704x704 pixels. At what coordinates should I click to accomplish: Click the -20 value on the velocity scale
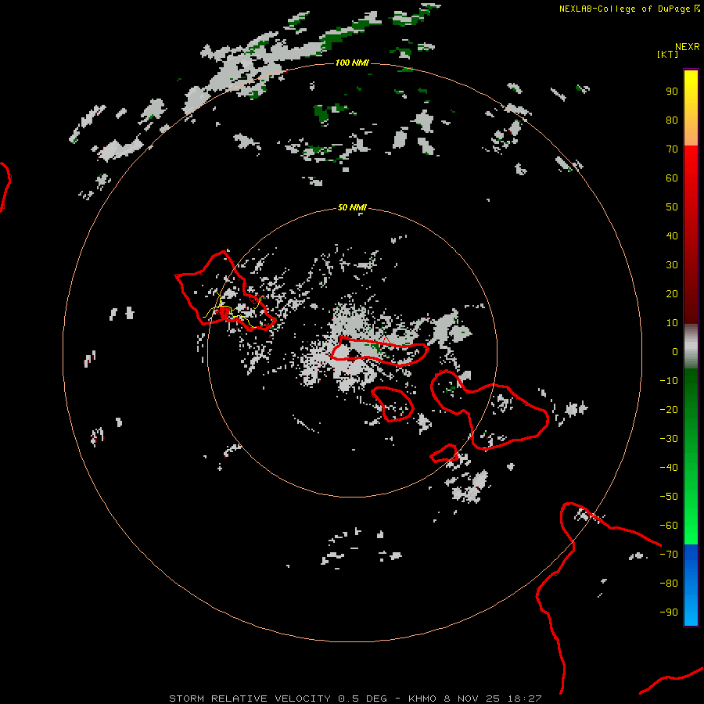click(x=669, y=410)
